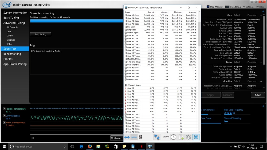Viewport: 267px width, 150px height.
Task: Click the wrench icon above Core settings
Action: [263, 11]
